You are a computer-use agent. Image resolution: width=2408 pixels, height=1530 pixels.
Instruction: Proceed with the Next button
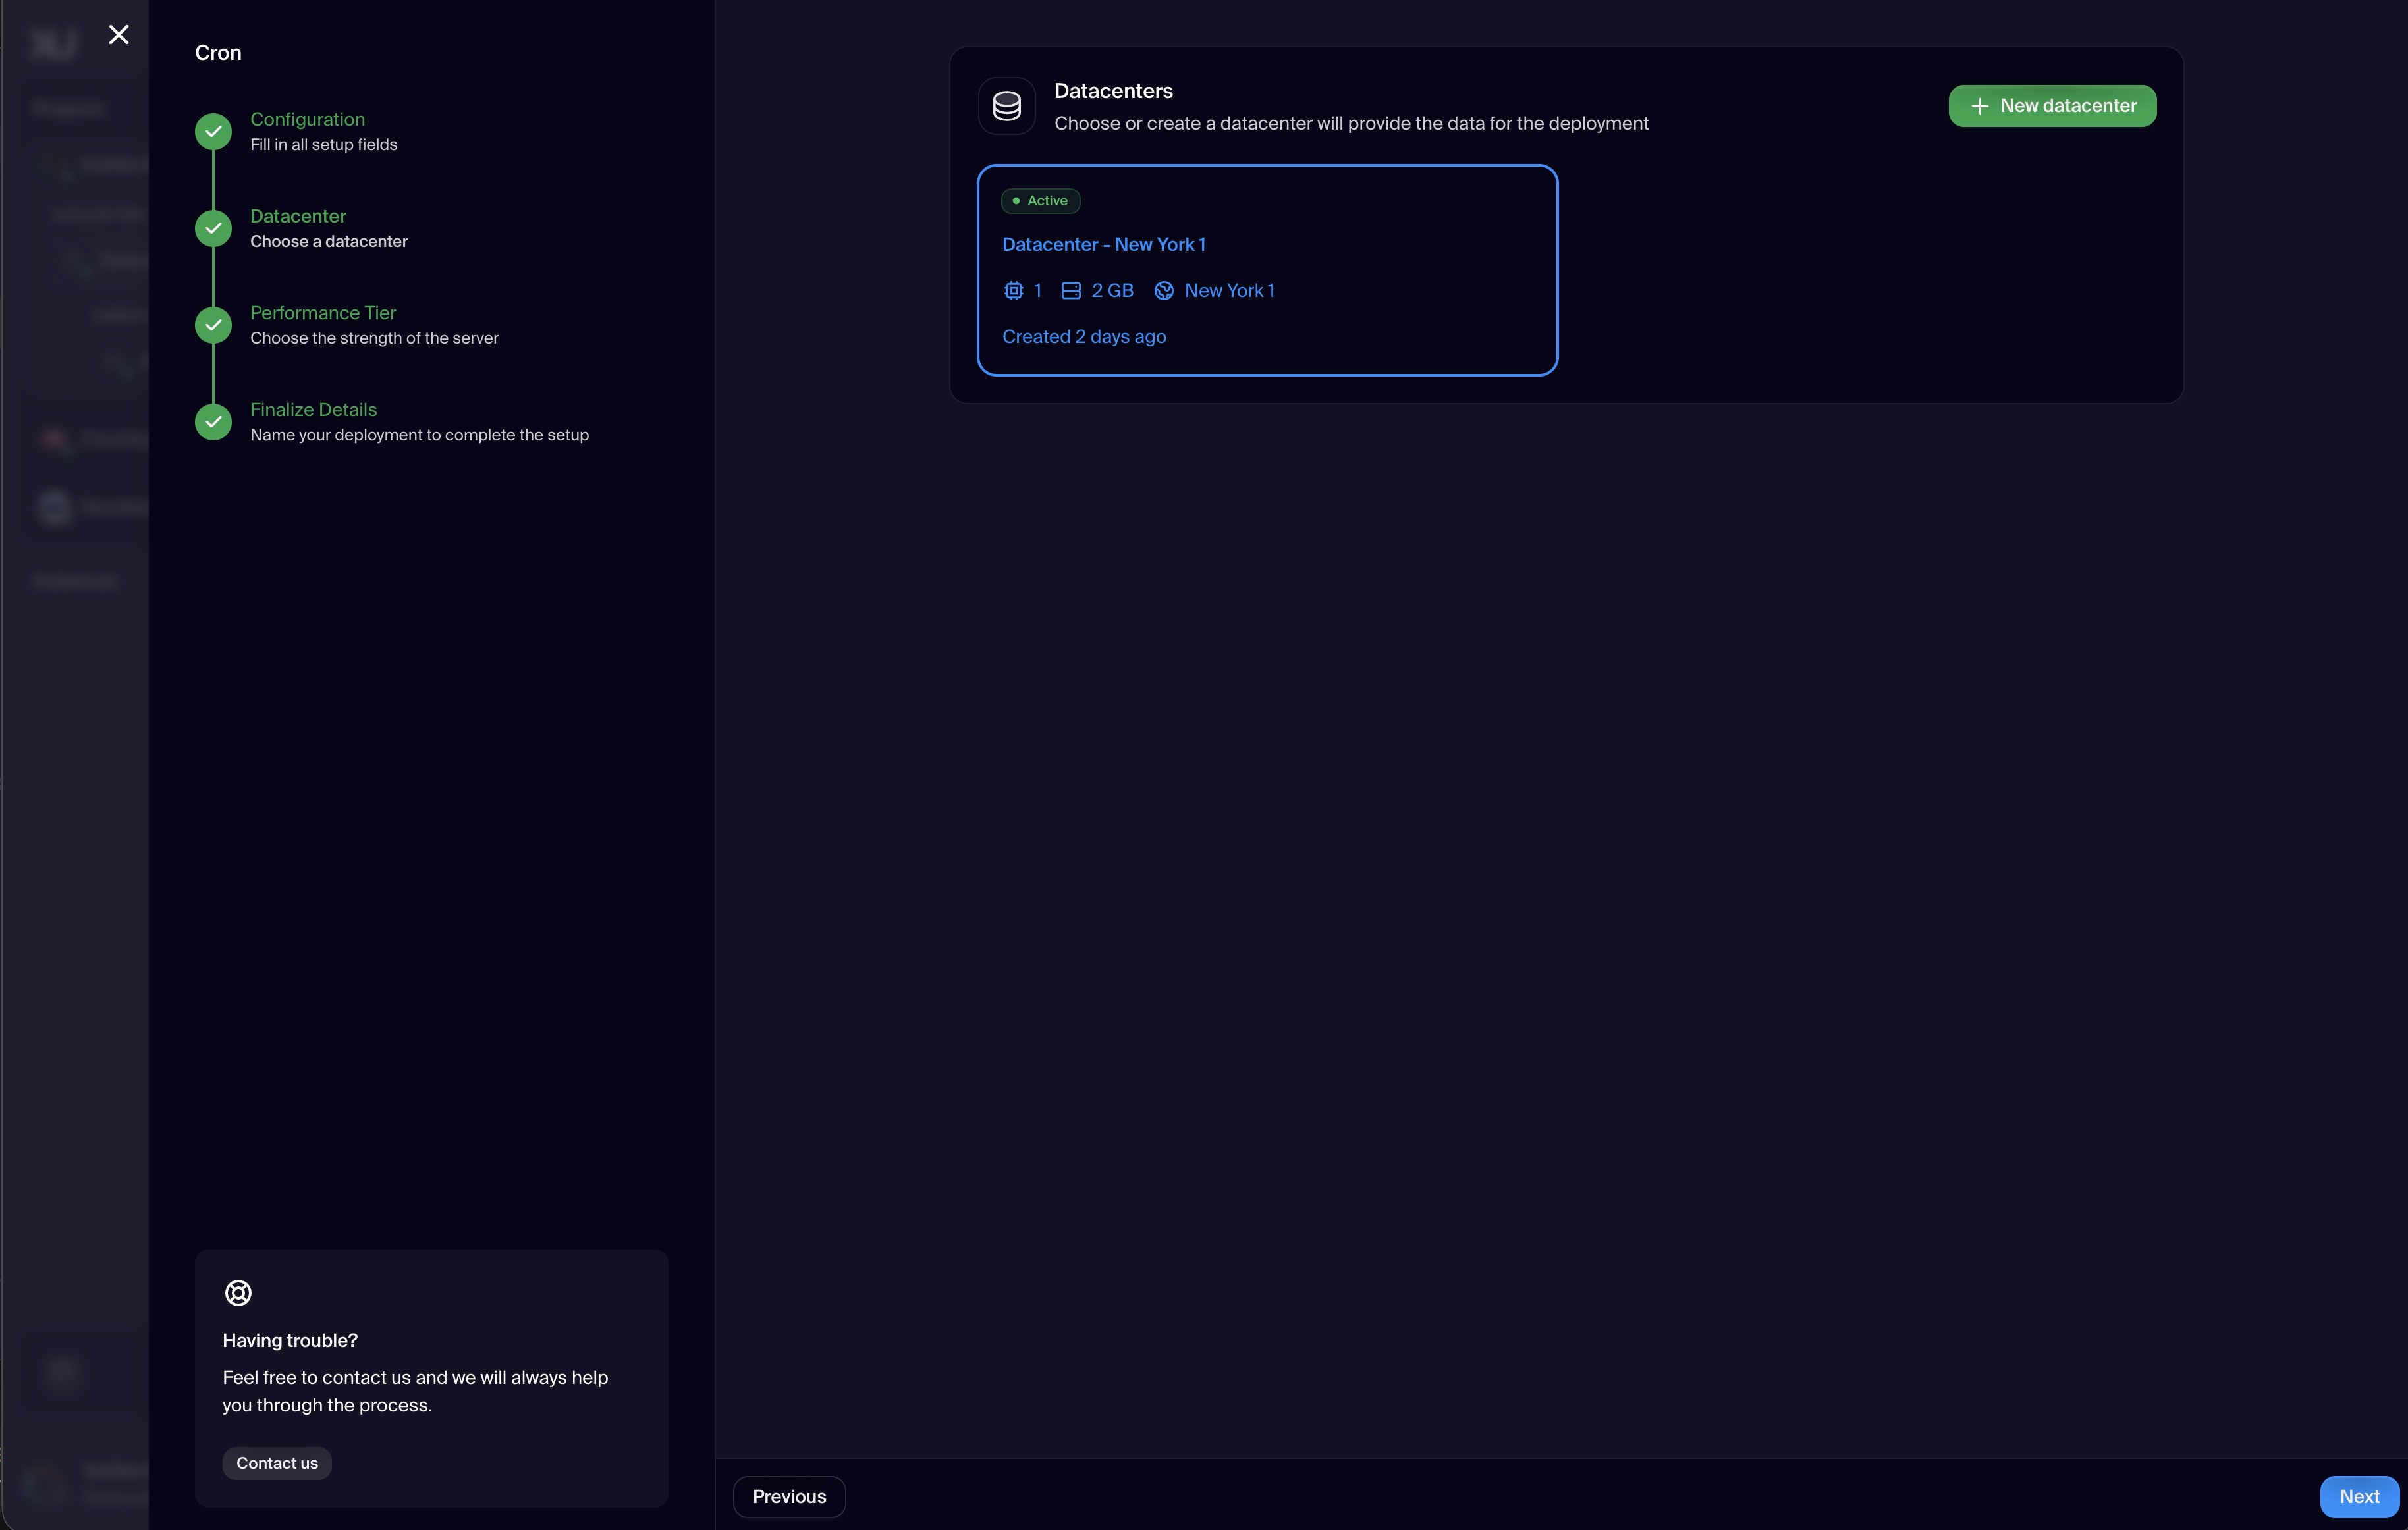[x=2358, y=1496]
